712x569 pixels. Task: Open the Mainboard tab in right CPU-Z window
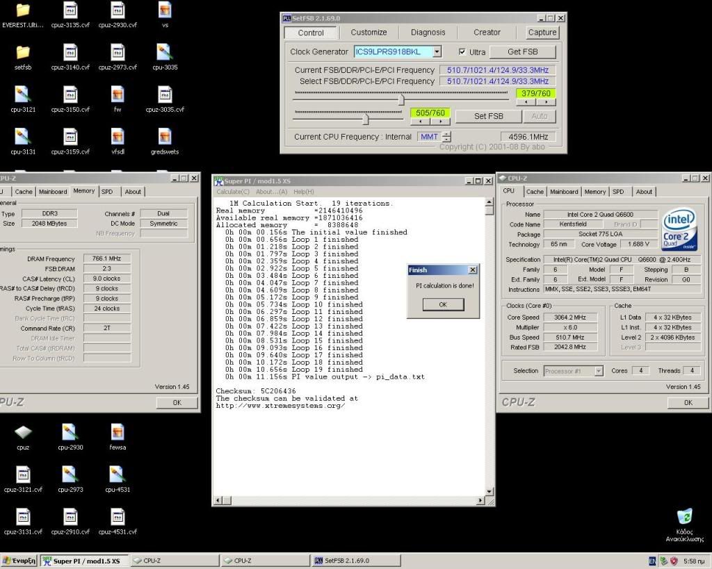point(564,192)
